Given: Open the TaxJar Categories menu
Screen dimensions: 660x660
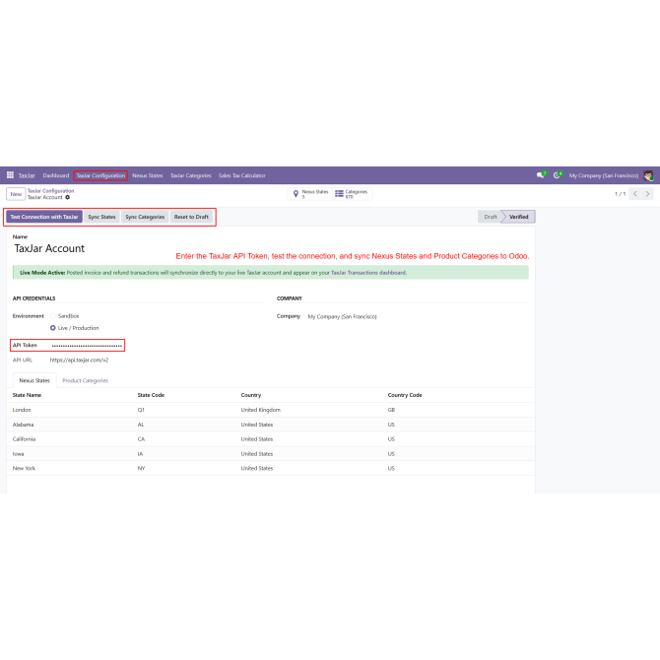Looking at the screenshot, I should pos(191,175).
